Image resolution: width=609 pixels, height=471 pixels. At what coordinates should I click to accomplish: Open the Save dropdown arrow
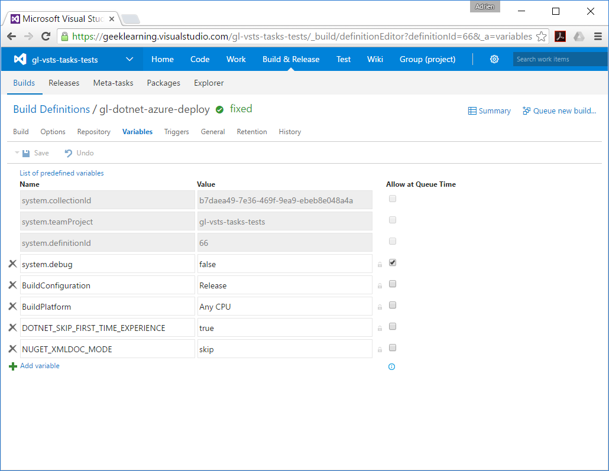pyautogui.click(x=17, y=152)
